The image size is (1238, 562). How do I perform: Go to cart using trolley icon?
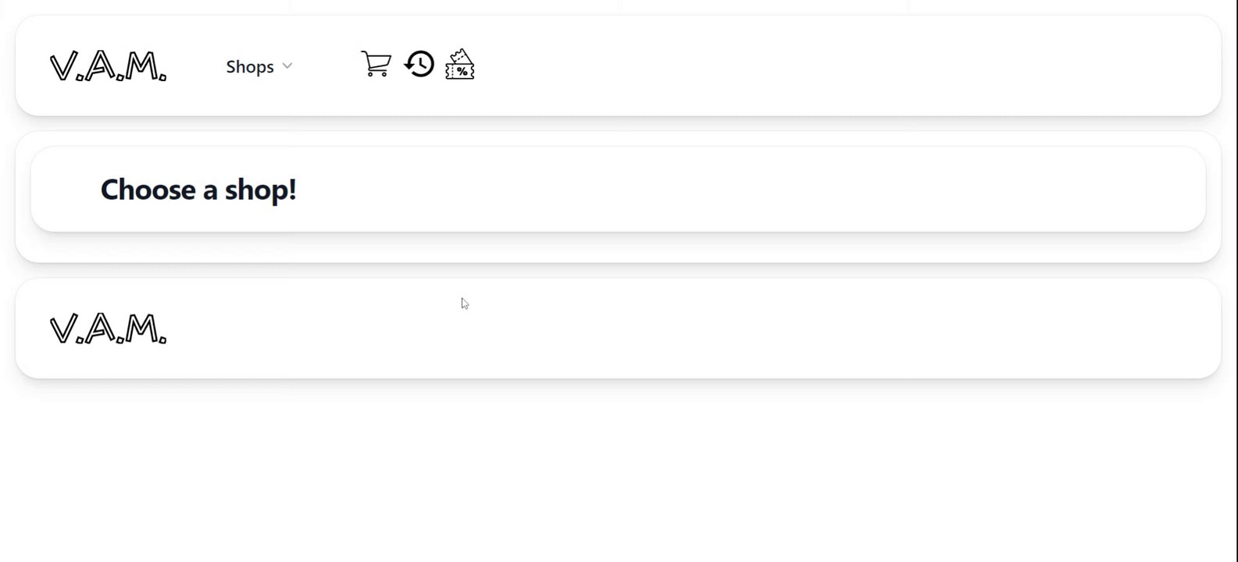pyautogui.click(x=376, y=64)
